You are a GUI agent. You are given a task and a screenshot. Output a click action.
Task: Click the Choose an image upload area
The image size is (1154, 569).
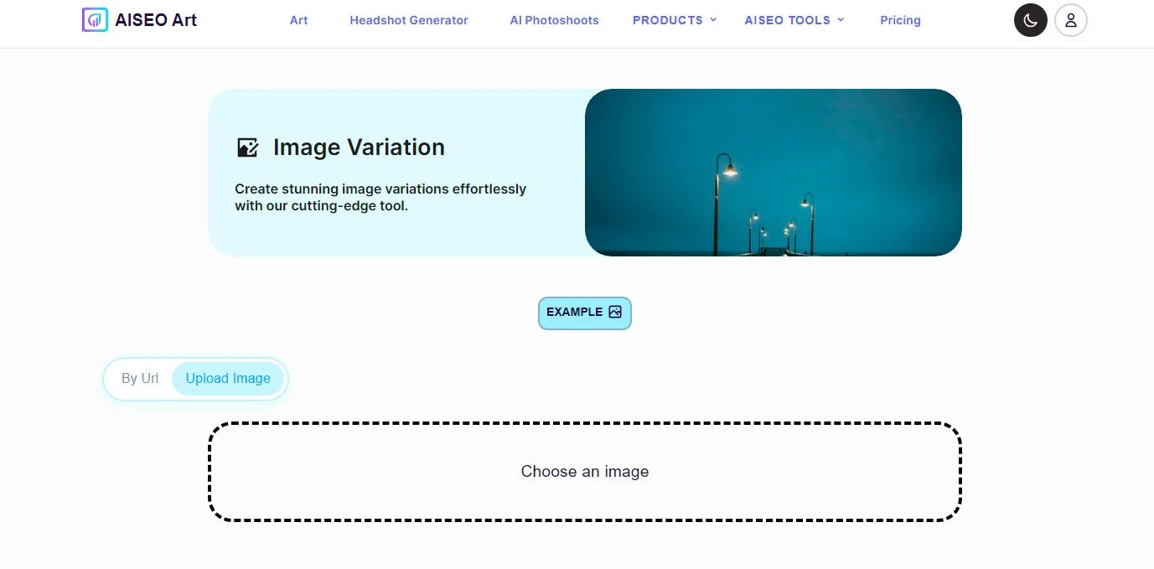[x=585, y=472]
